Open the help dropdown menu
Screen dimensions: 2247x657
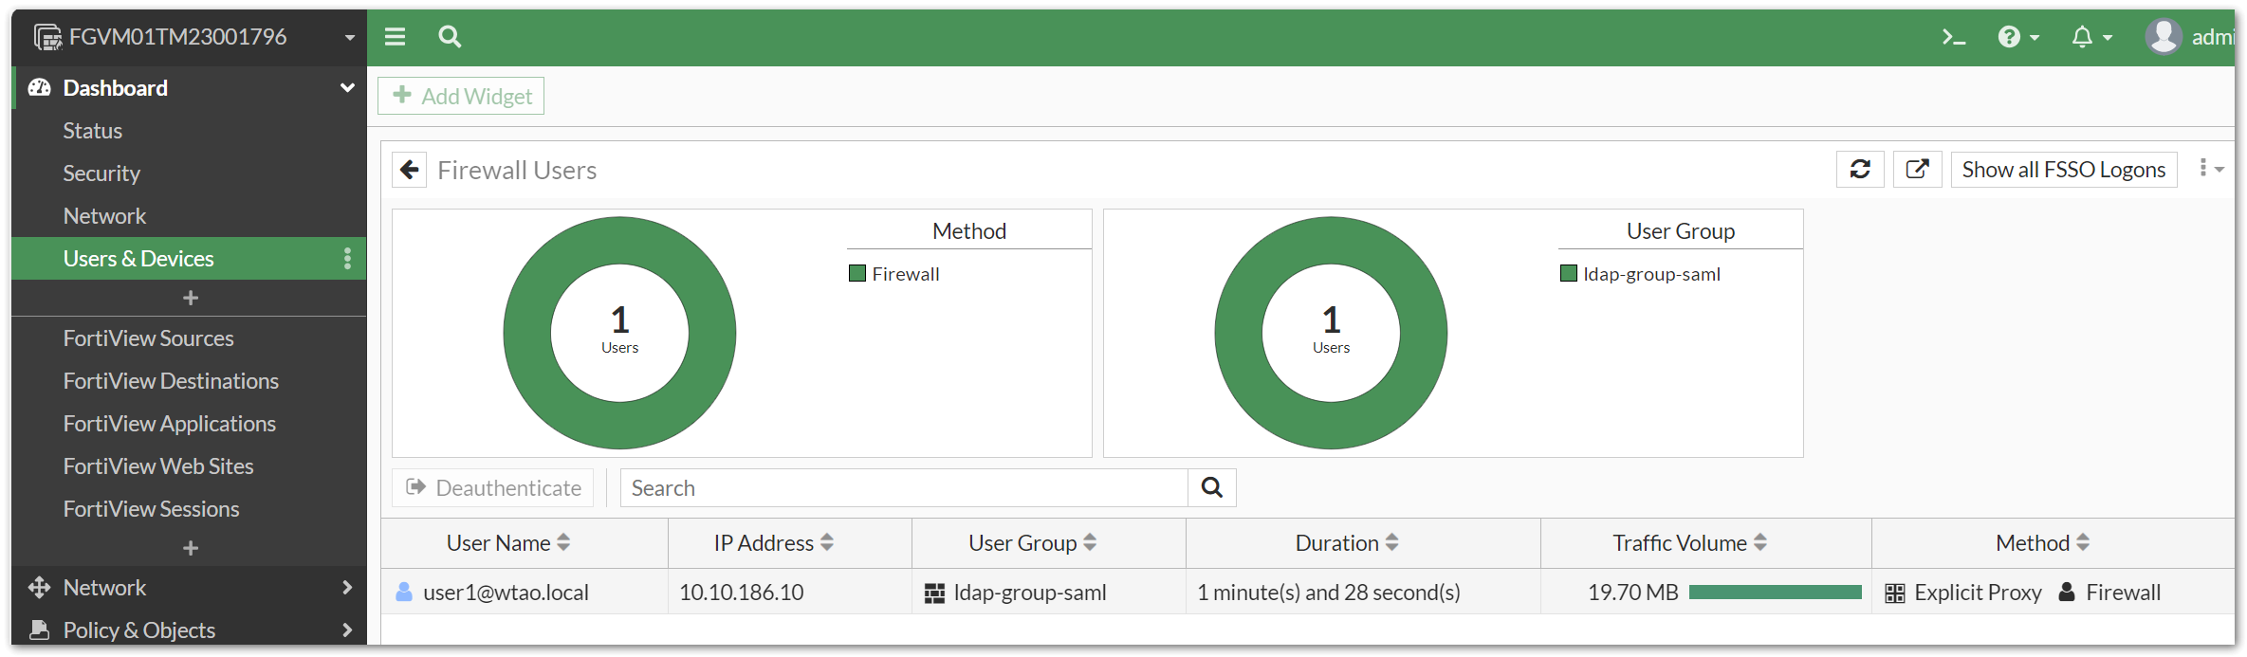click(2017, 37)
